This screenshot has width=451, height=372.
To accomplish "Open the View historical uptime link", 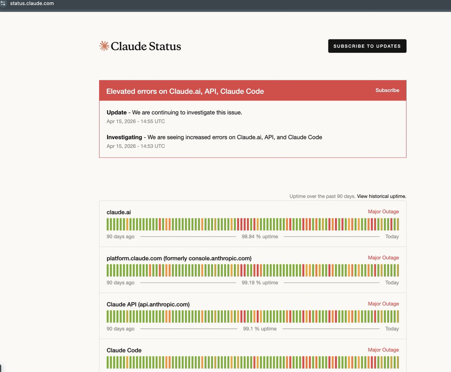I will tap(381, 196).
